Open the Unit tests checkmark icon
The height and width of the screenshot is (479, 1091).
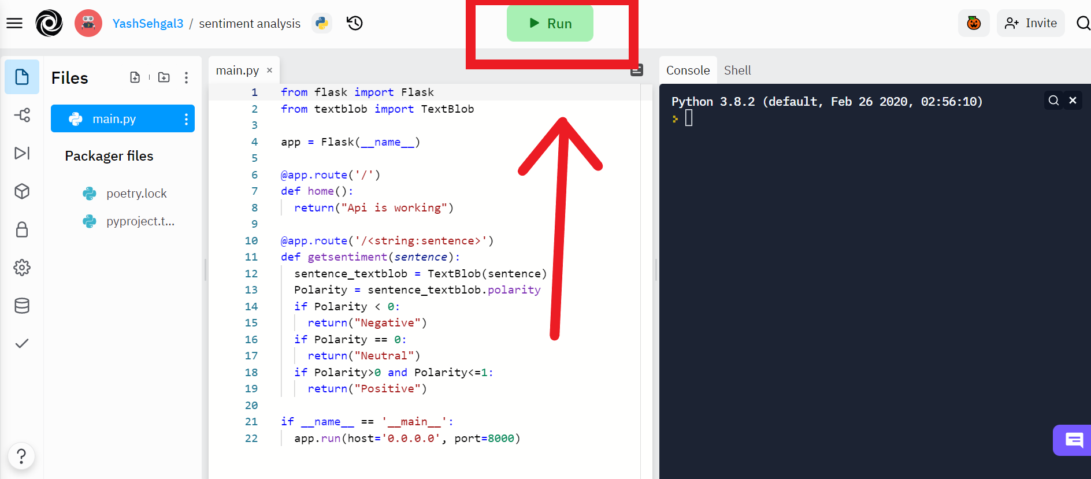tap(22, 344)
